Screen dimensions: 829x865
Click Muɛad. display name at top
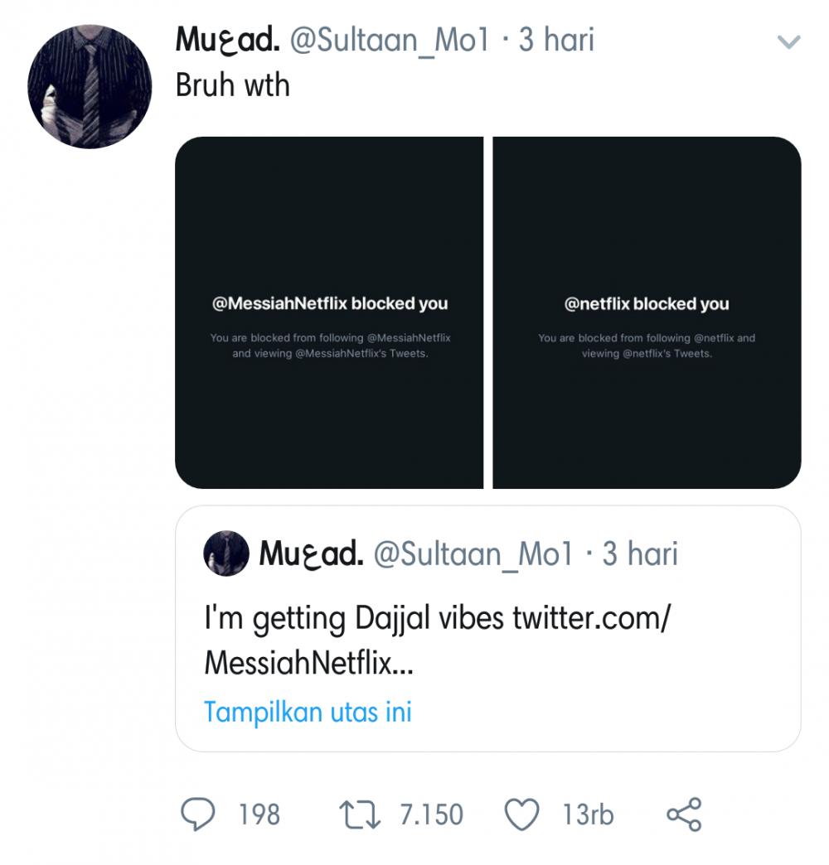point(227,40)
